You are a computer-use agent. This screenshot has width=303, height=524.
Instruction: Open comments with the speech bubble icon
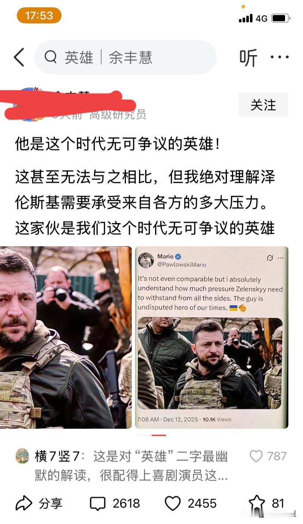[x=97, y=503]
